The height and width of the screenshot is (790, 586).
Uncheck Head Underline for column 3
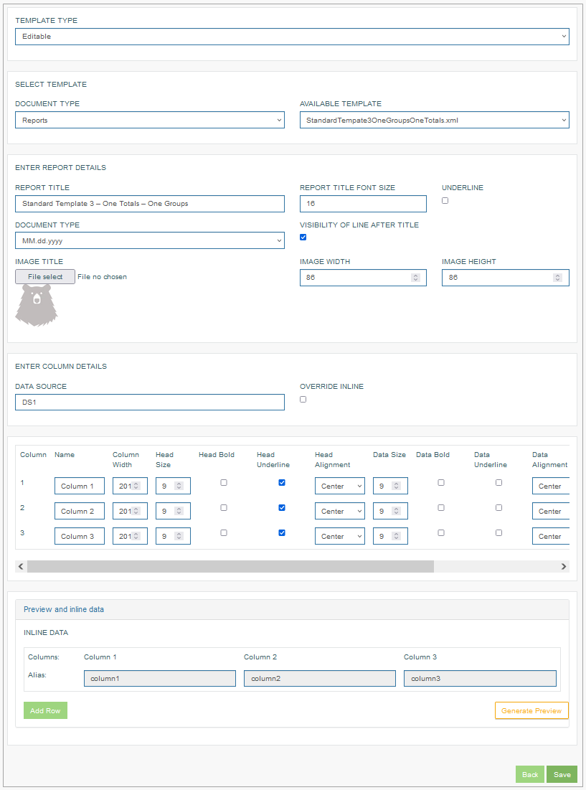[282, 533]
